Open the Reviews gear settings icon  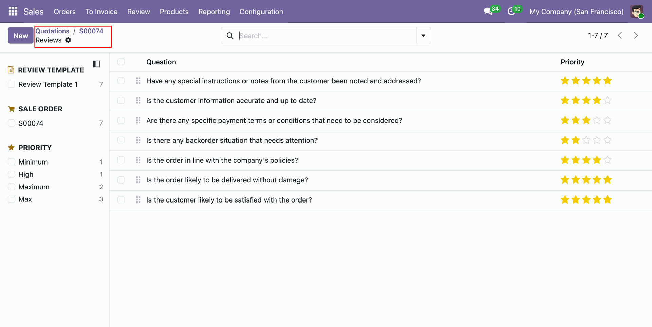[68, 40]
